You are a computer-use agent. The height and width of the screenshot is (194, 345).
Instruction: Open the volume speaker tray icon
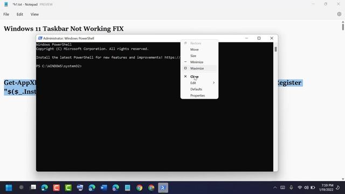306,188
